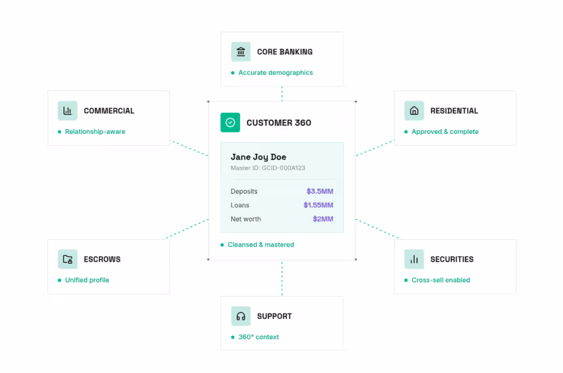The image size is (563, 373).
Task: Click the '360° context' label
Action: pos(258,337)
